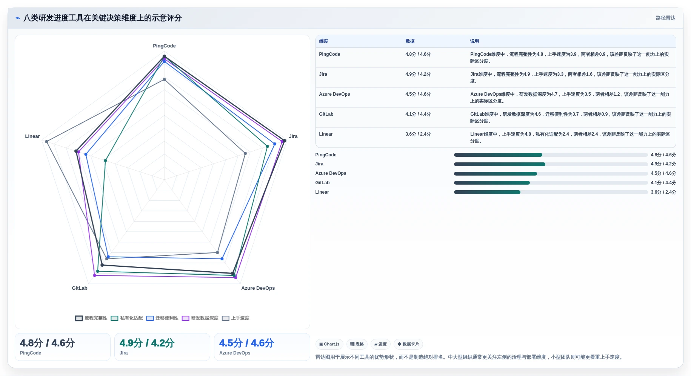Toggle the 研发数据深度 legend series

click(200, 318)
